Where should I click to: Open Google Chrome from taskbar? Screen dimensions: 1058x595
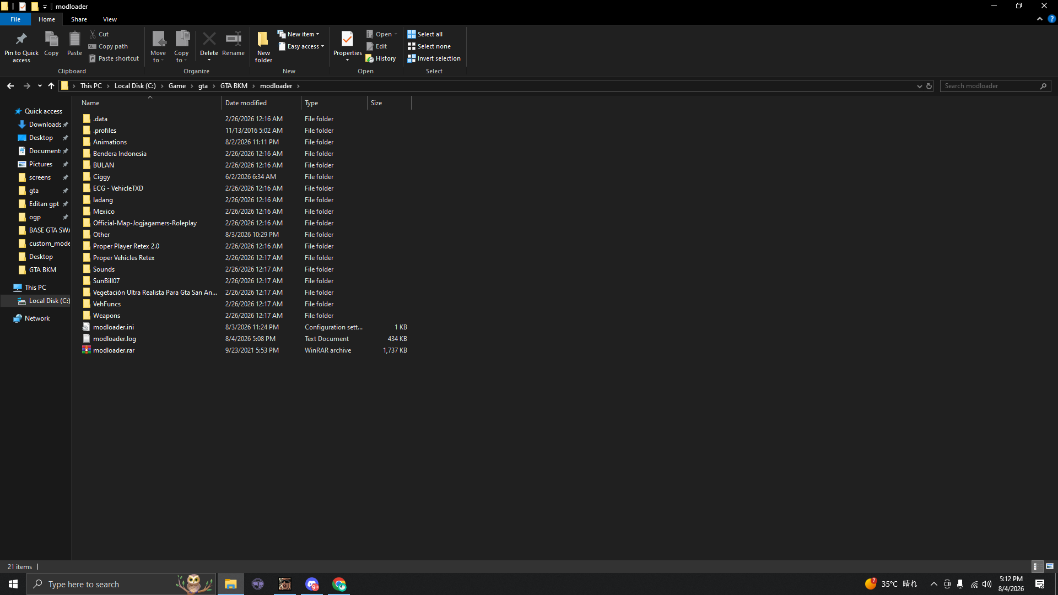pyautogui.click(x=339, y=584)
